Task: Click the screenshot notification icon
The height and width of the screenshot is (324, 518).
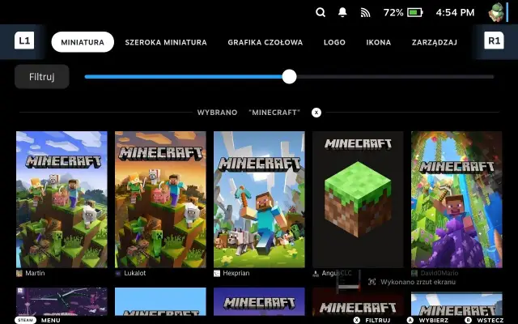Action: point(372,282)
